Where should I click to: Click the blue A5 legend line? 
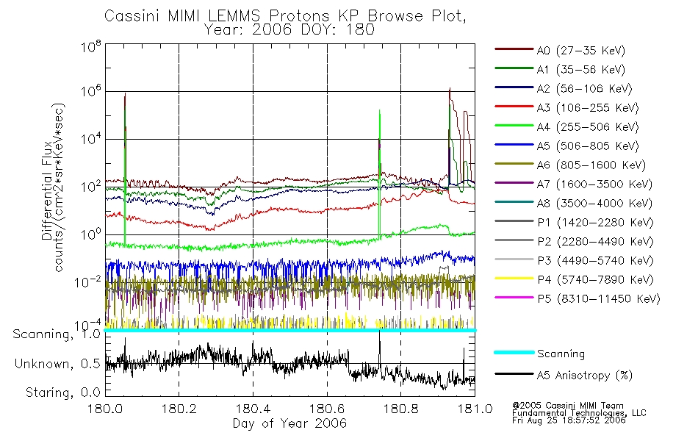click(x=514, y=145)
